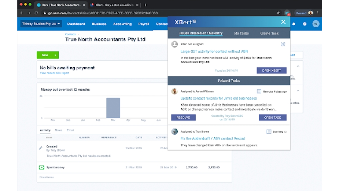Open Xero notifications bell
This screenshot has height=191, width=339.
coord(294,24)
